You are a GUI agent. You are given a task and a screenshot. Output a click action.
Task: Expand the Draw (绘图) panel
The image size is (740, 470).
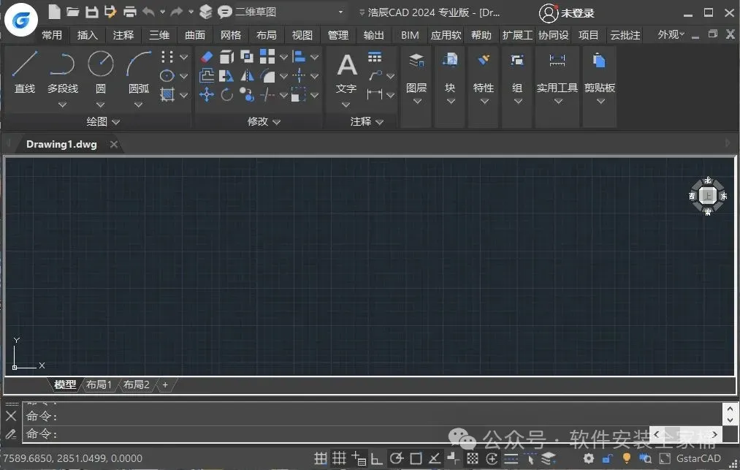(103, 122)
